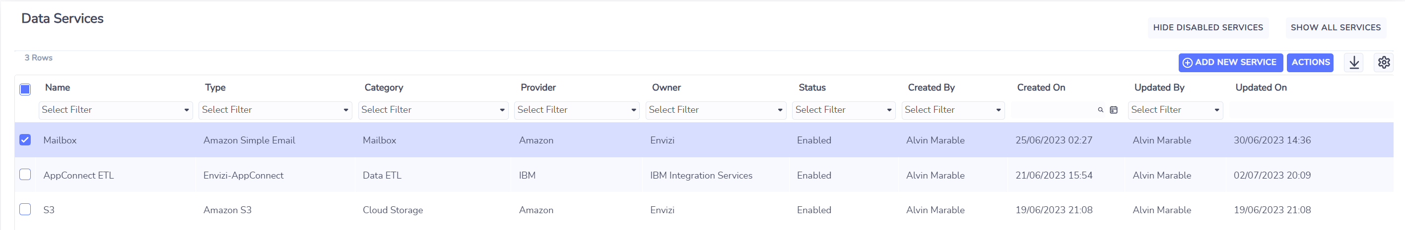Open the Status filter dropdown
The height and width of the screenshot is (230, 1405).
844,110
